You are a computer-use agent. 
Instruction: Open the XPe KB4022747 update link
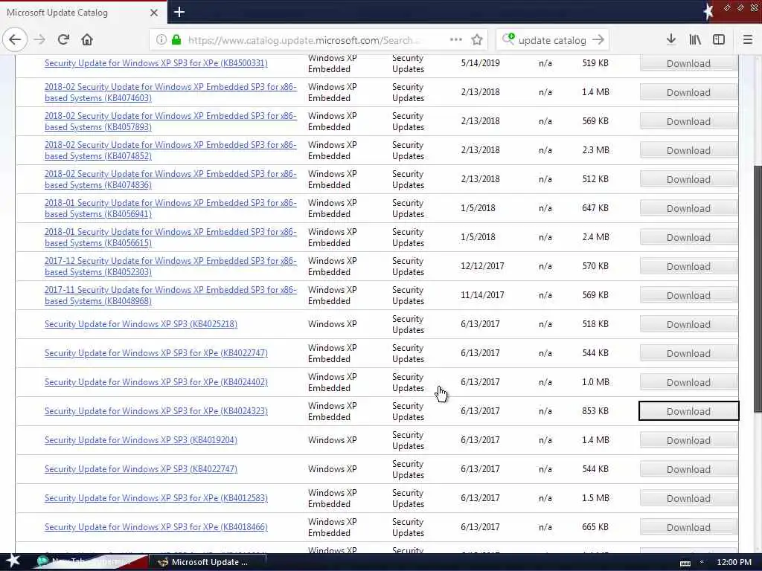(x=156, y=353)
